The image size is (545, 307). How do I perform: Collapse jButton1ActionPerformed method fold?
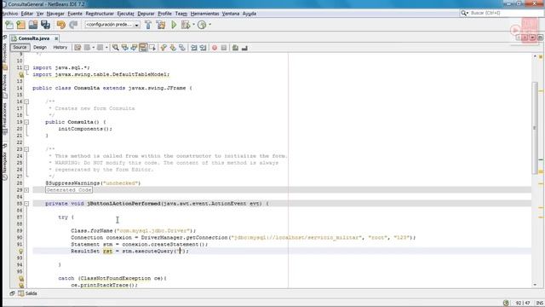(x=26, y=204)
